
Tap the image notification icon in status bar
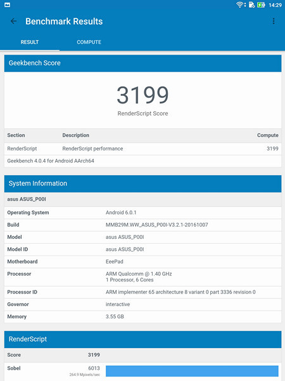click(7, 5)
